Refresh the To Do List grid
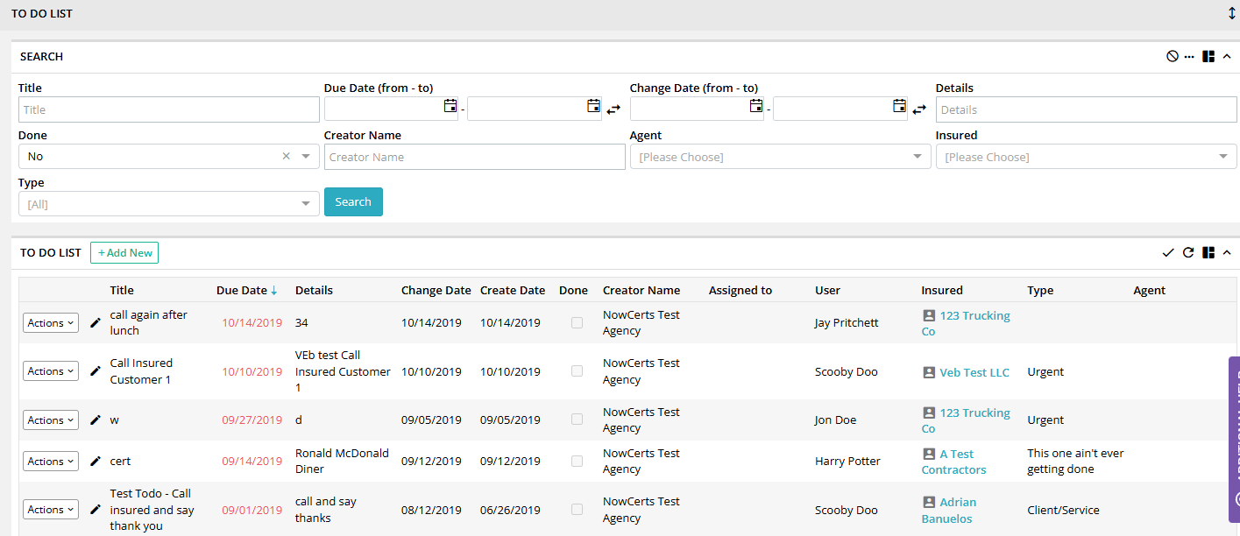Image resolution: width=1240 pixels, height=536 pixels. [1188, 252]
